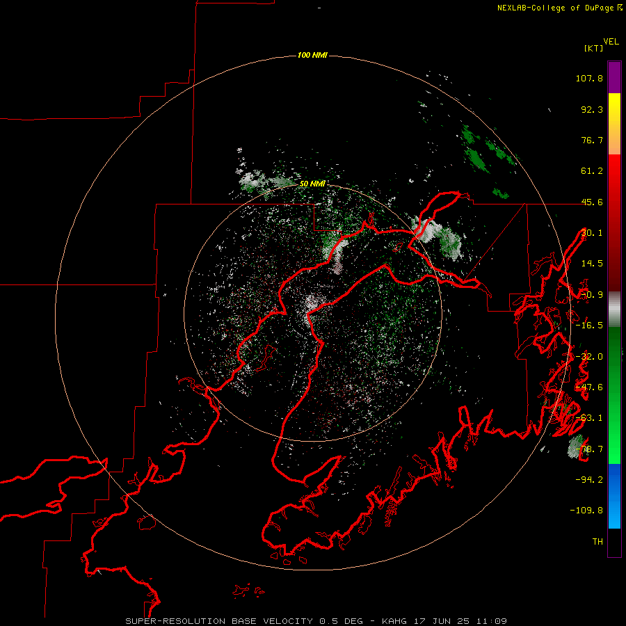Select the -109.8 velocity scale value
Image resolution: width=626 pixels, height=626 pixels.
[586, 511]
